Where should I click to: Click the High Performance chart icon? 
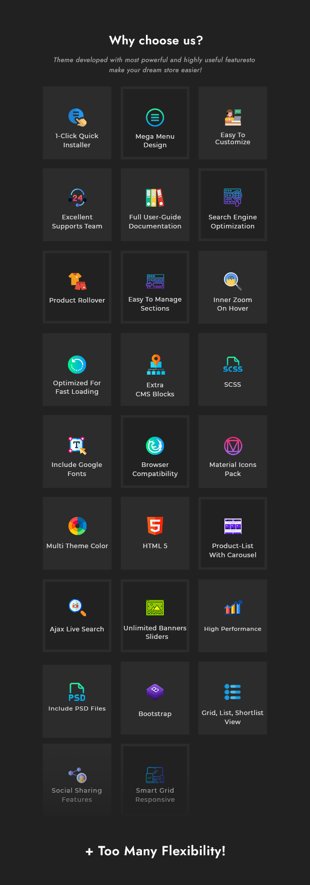[233, 608]
